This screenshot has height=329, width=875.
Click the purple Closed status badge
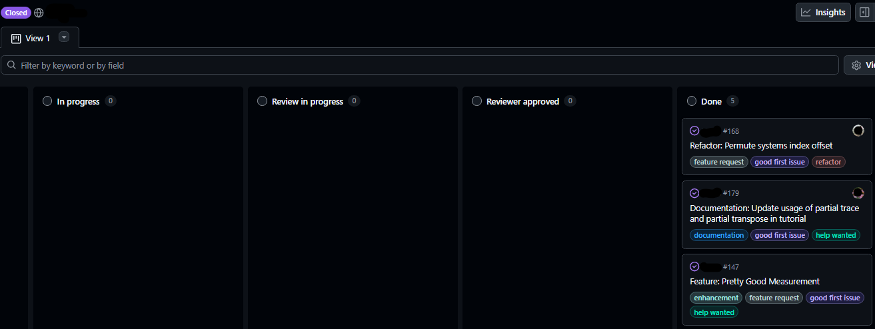point(16,13)
